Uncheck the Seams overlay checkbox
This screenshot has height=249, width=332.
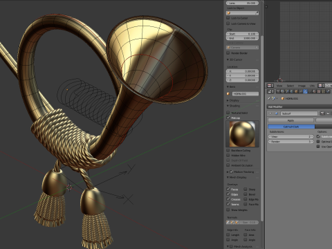[x=228, y=204]
